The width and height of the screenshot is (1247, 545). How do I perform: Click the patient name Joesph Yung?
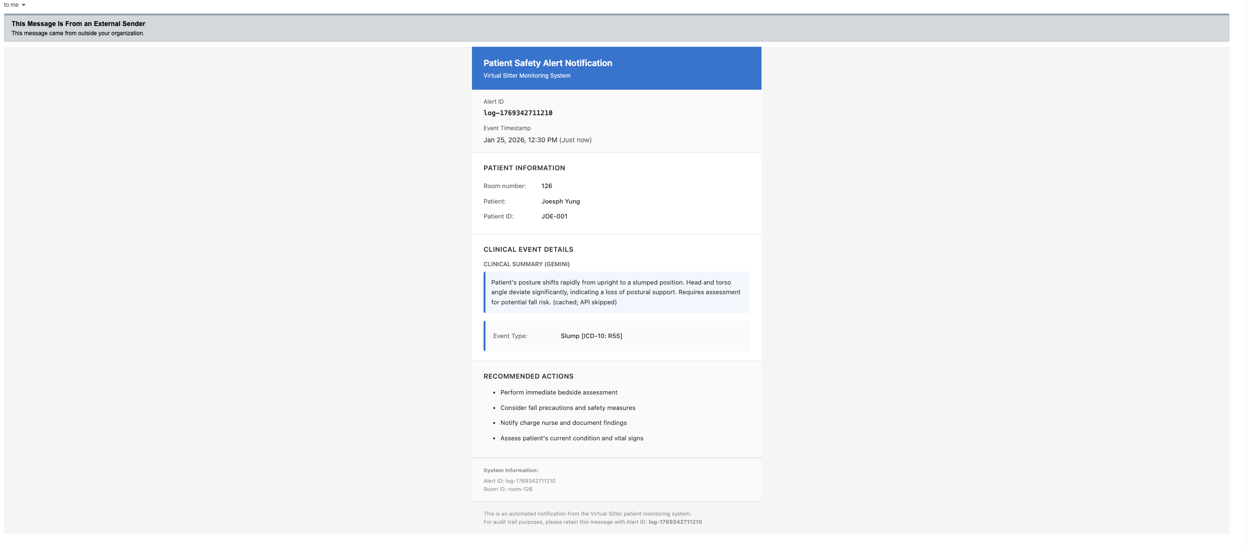560,201
